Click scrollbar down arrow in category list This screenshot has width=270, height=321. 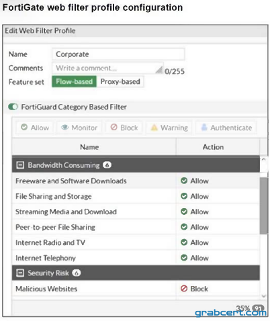pos(264,296)
